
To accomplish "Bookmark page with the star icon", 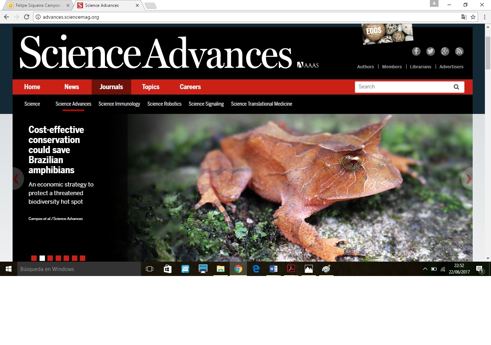I will (x=473, y=17).
